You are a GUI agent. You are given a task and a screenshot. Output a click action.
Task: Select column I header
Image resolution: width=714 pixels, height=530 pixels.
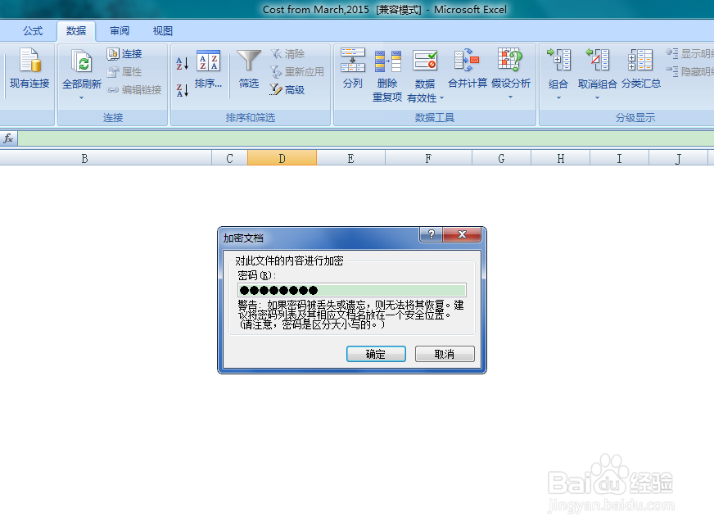click(619, 159)
